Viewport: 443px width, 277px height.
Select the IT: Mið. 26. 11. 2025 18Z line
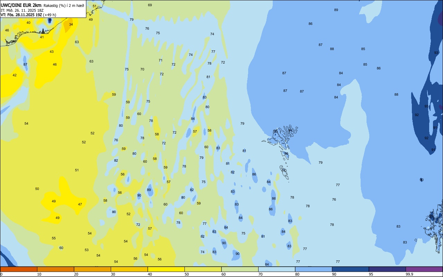[x=22, y=10]
